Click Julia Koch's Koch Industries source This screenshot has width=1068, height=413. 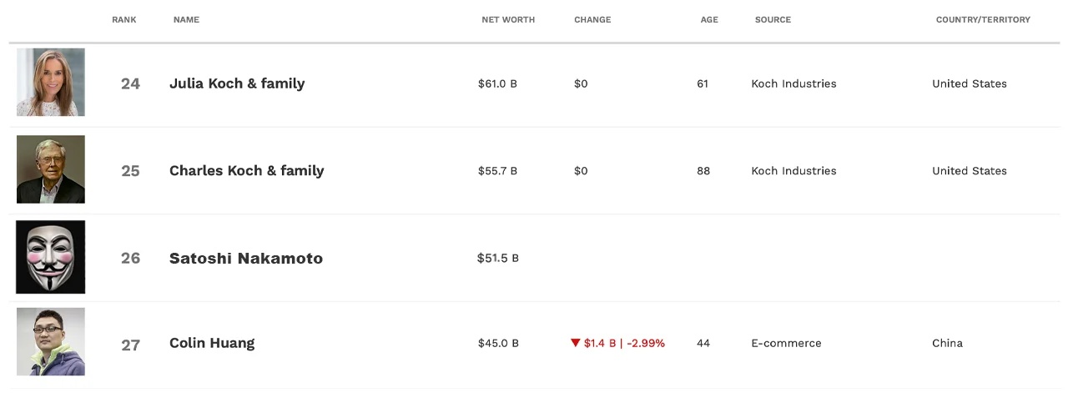pyautogui.click(x=793, y=83)
